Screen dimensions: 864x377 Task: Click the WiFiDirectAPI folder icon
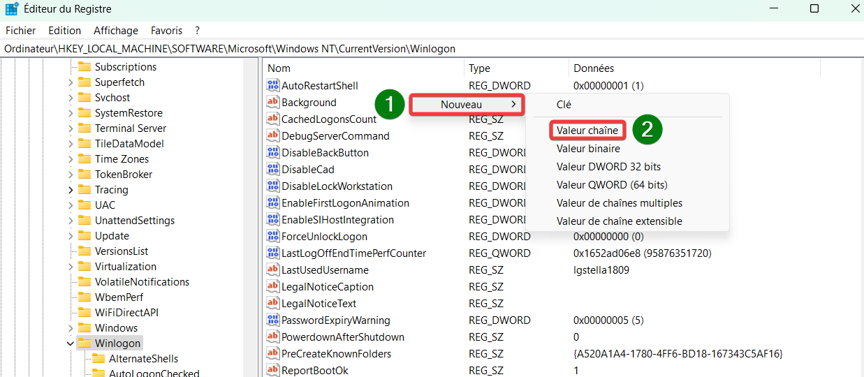85,313
